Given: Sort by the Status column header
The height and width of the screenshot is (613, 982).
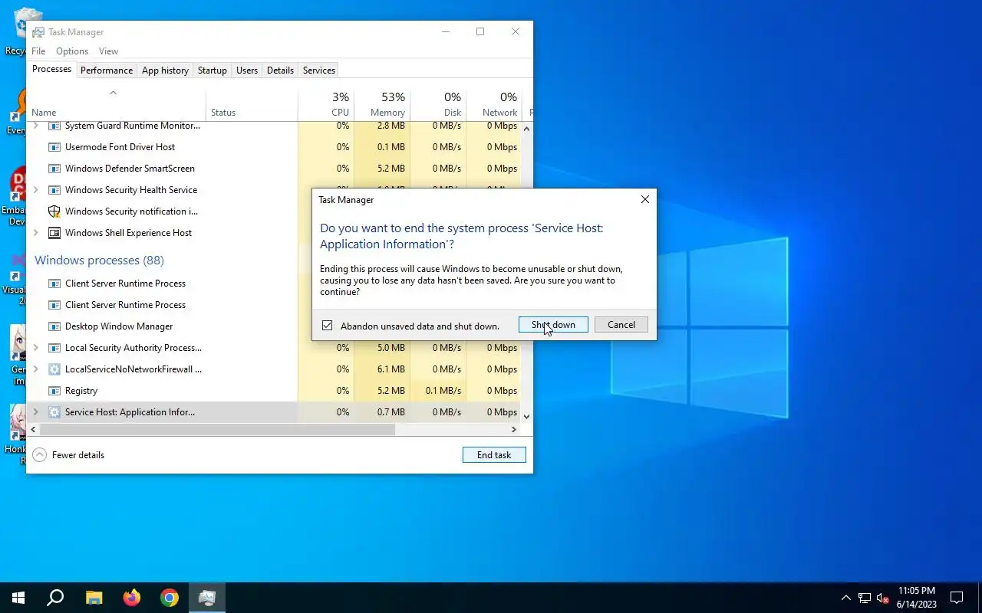Looking at the screenshot, I should (252, 106).
